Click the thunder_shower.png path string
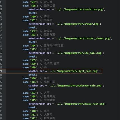The height and width of the screenshot is (120, 120). 83,38
